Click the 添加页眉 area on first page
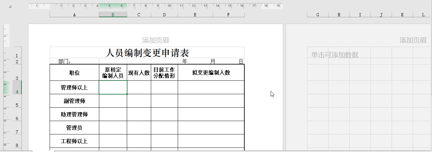The width and height of the screenshot is (432, 152). click(155, 40)
